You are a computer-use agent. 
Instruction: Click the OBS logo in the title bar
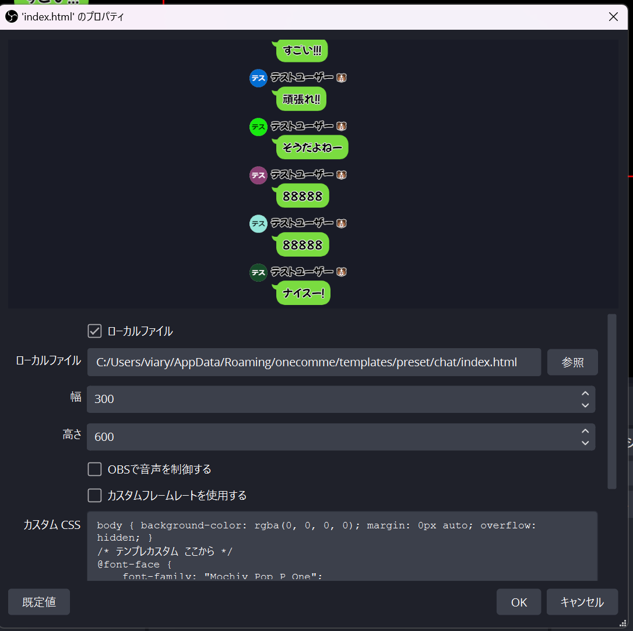(x=12, y=17)
